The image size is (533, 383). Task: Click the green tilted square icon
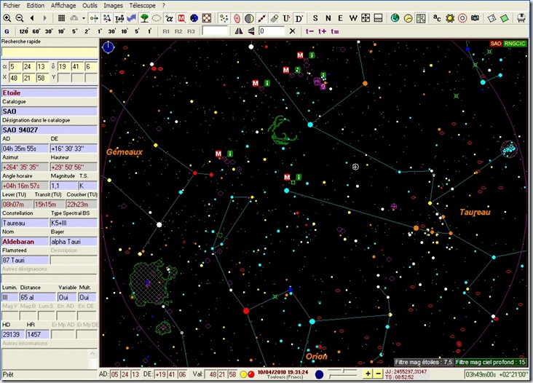click(x=505, y=18)
